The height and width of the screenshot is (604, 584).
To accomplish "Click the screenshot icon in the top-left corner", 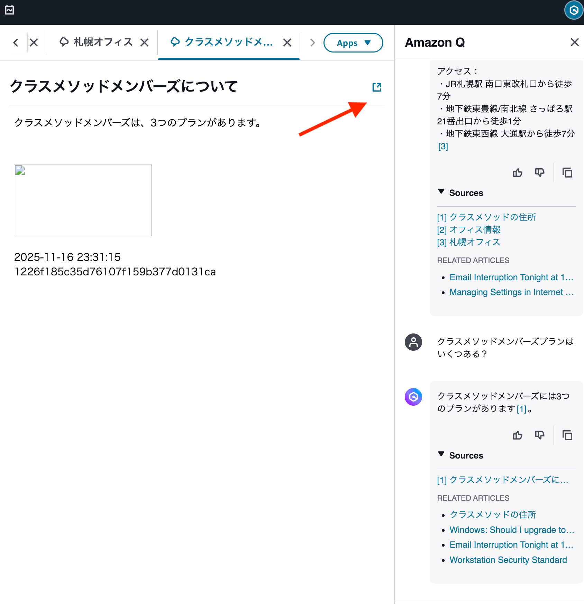I will click(9, 10).
